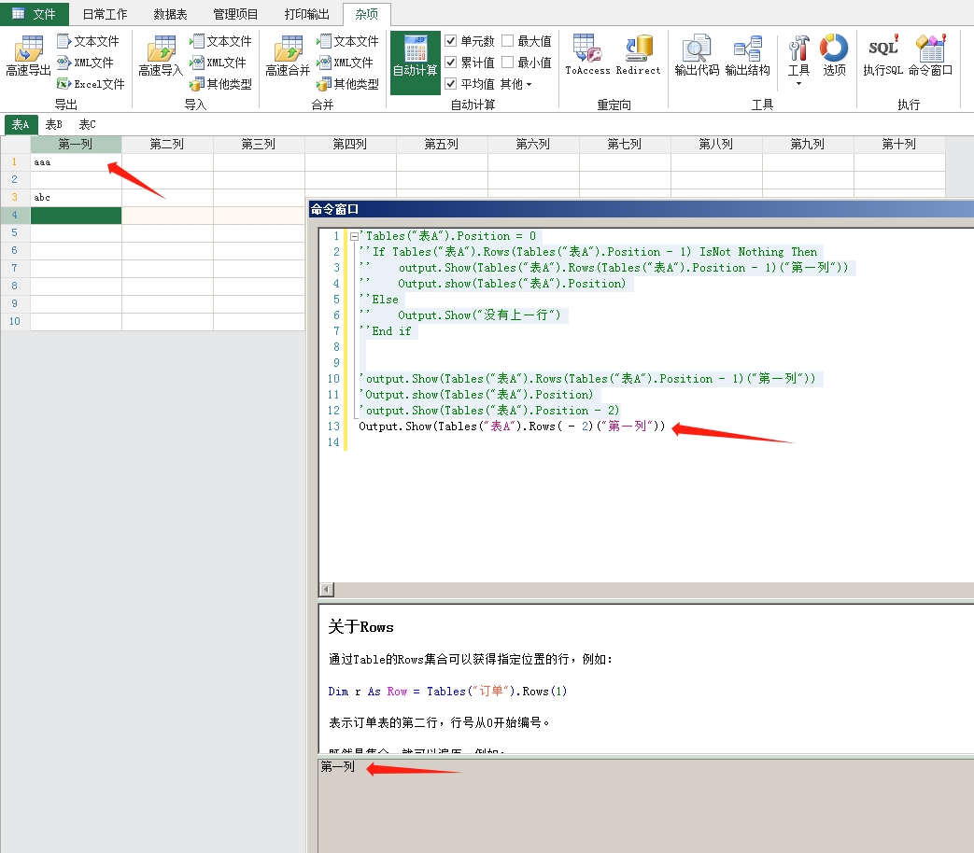This screenshot has width=974, height=853.
Task: Click the 第二列 column header
Action: 167,144
